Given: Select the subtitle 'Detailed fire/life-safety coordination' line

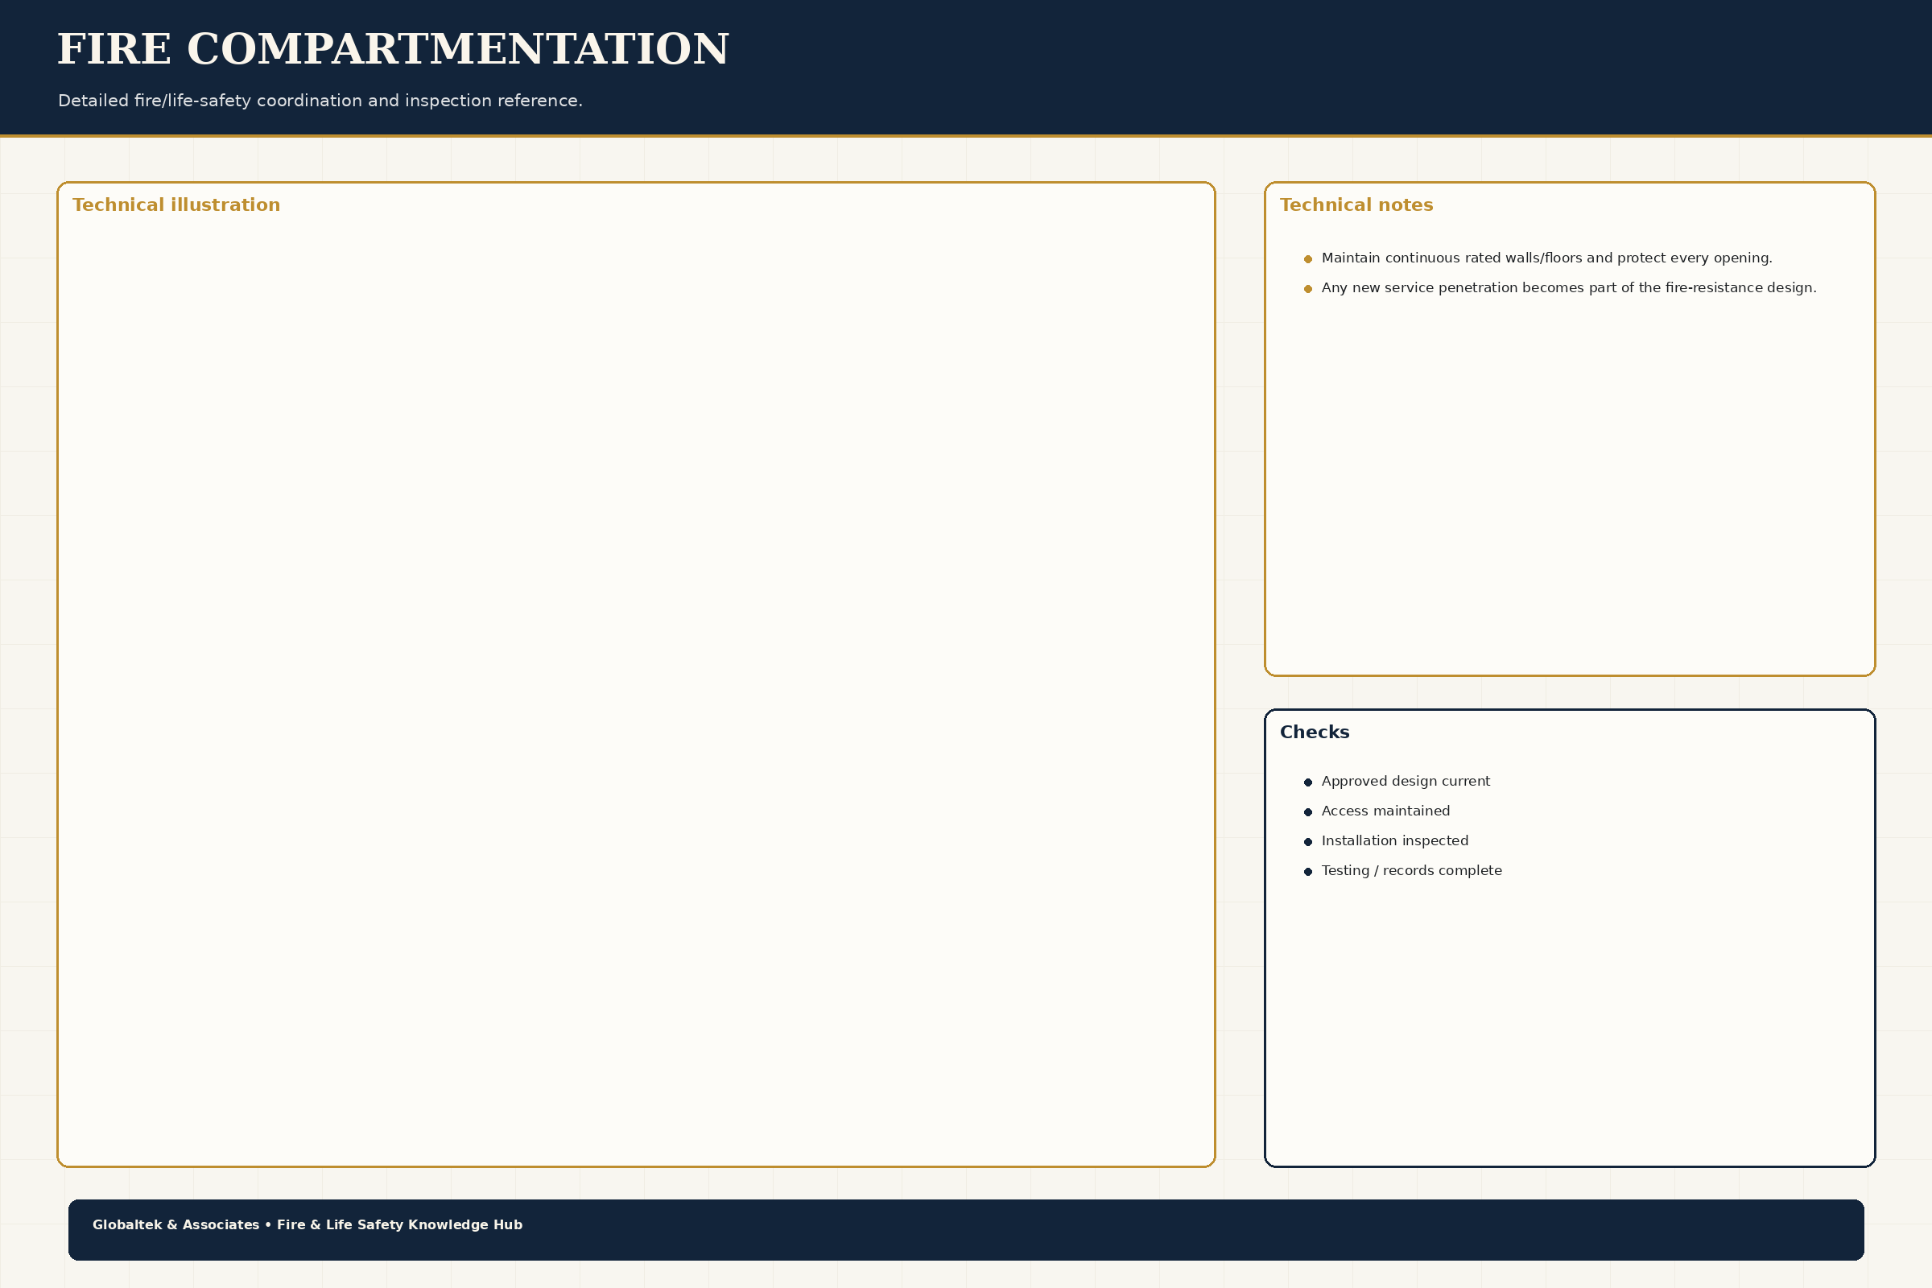Looking at the screenshot, I should pyautogui.click(x=320, y=101).
